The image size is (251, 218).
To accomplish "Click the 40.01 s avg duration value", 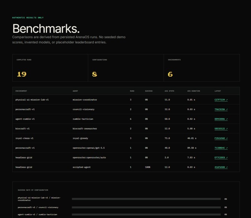I will [192, 138].
